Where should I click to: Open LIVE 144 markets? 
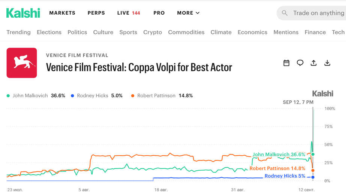tap(129, 13)
